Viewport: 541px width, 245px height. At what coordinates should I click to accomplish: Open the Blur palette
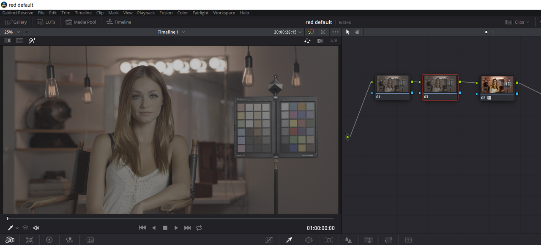[x=349, y=240]
